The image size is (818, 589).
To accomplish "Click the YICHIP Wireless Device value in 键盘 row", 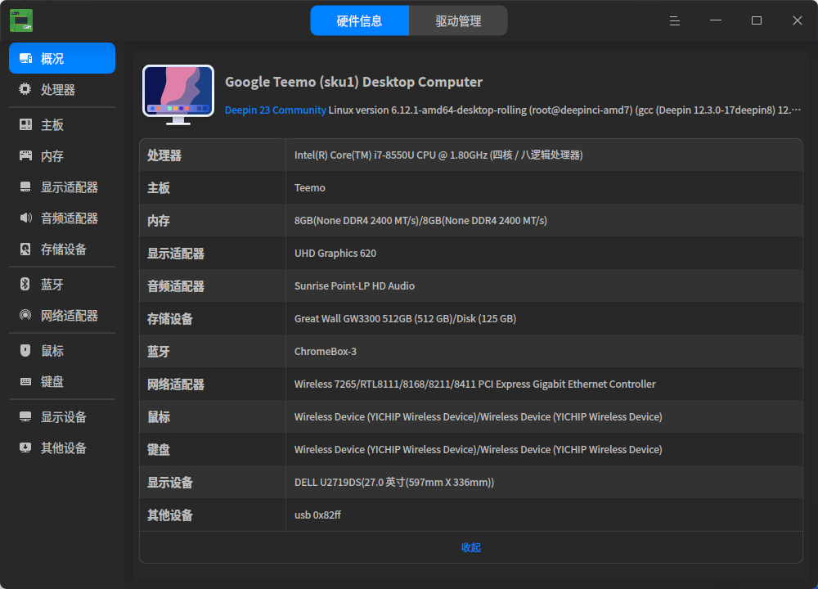I will click(x=479, y=449).
